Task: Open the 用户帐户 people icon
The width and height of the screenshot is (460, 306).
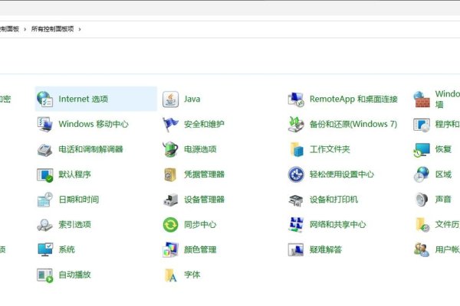Action: (422, 250)
